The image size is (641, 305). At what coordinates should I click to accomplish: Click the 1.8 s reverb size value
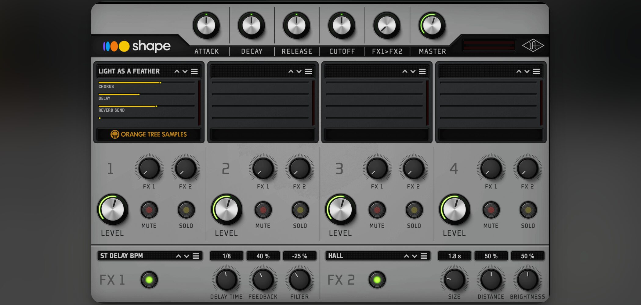pos(454,256)
